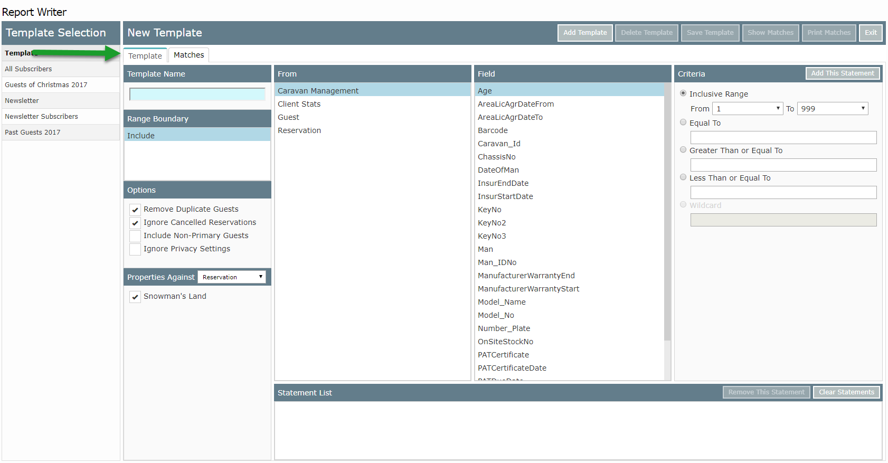The image size is (888, 463).
Task: Switch to the Matches tab
Action: [188, 55]
